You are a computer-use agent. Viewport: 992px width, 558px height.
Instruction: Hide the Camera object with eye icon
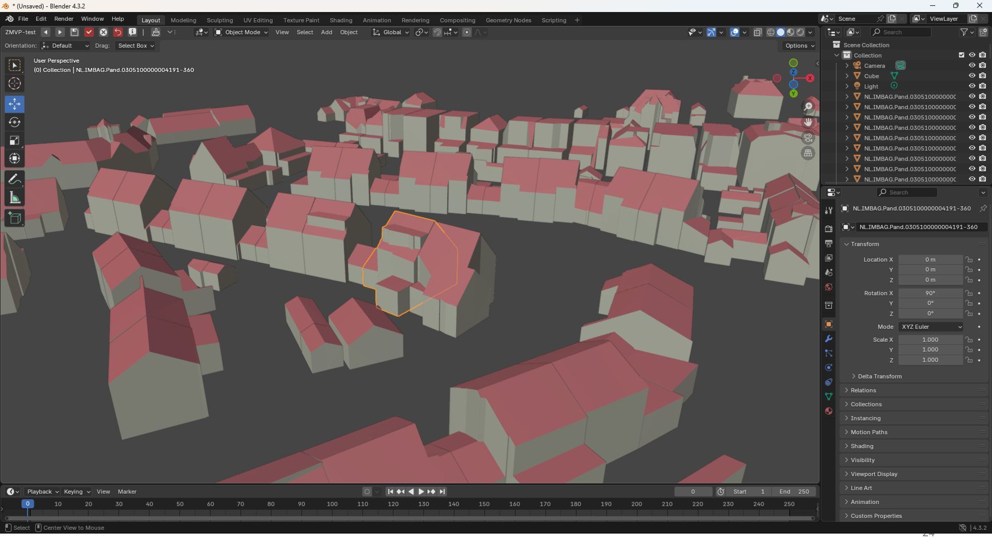(x=971, y=66)
